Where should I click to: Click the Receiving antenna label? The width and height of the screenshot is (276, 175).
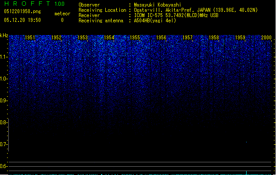pyautogui.click(x=101, y=21)
